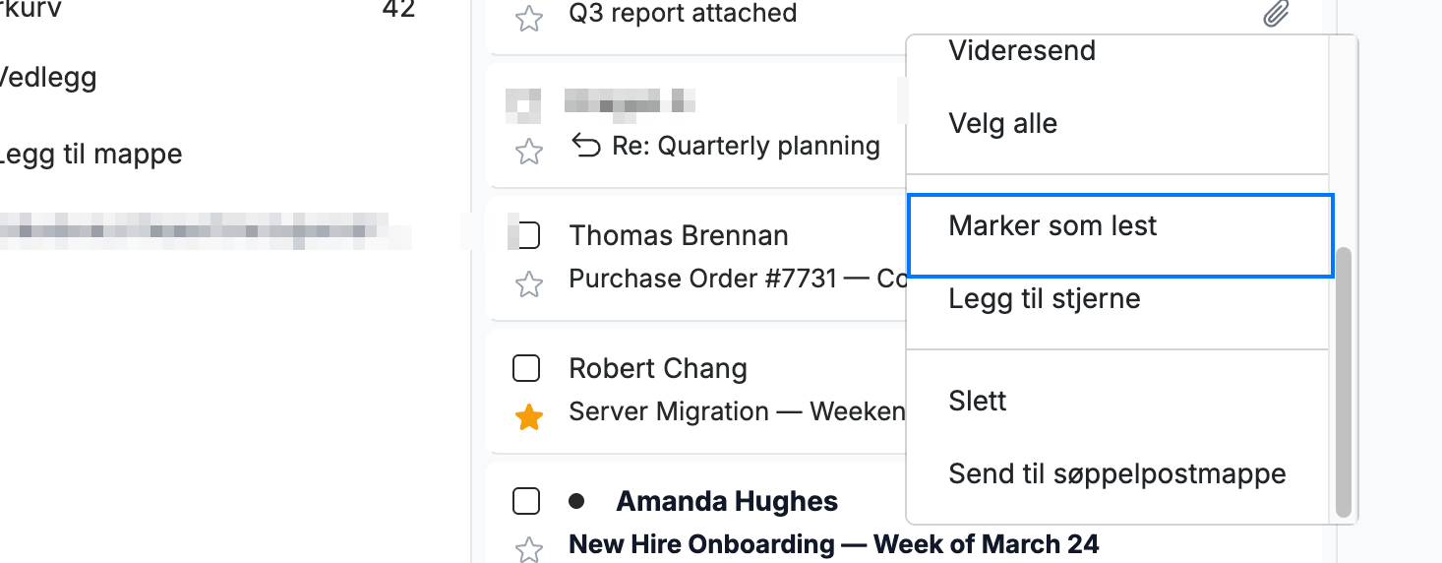Star the Purchase Order #7731 email
Image resolution: width=1442 pixels, height=563 pixels.
[529, 284]
